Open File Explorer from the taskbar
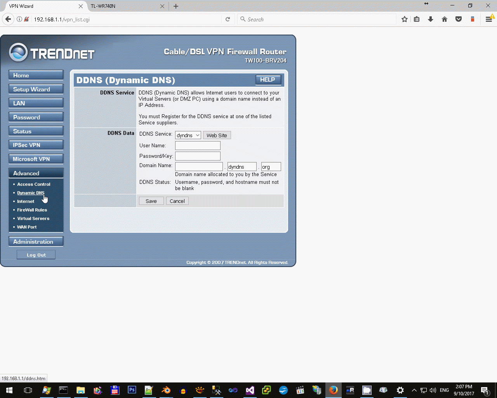 point(80,390)
